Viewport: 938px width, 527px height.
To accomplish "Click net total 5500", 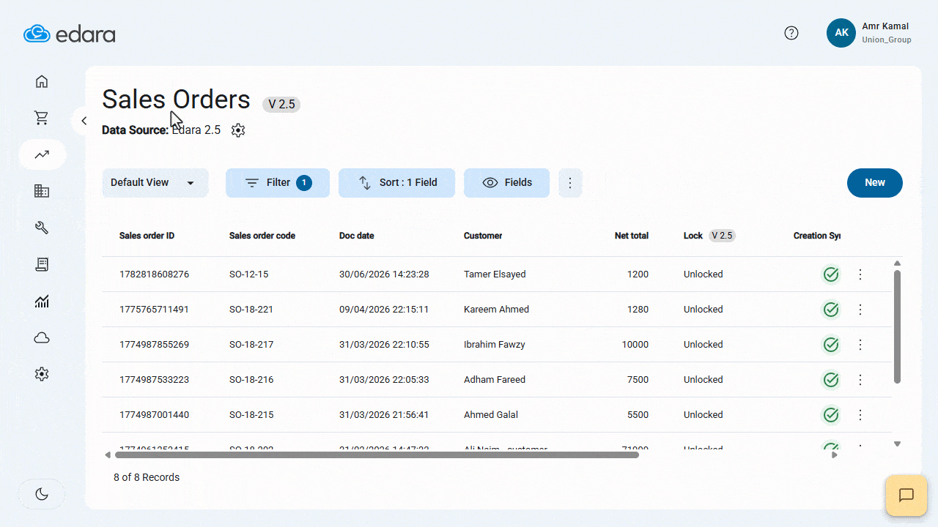I will [638, 415].
